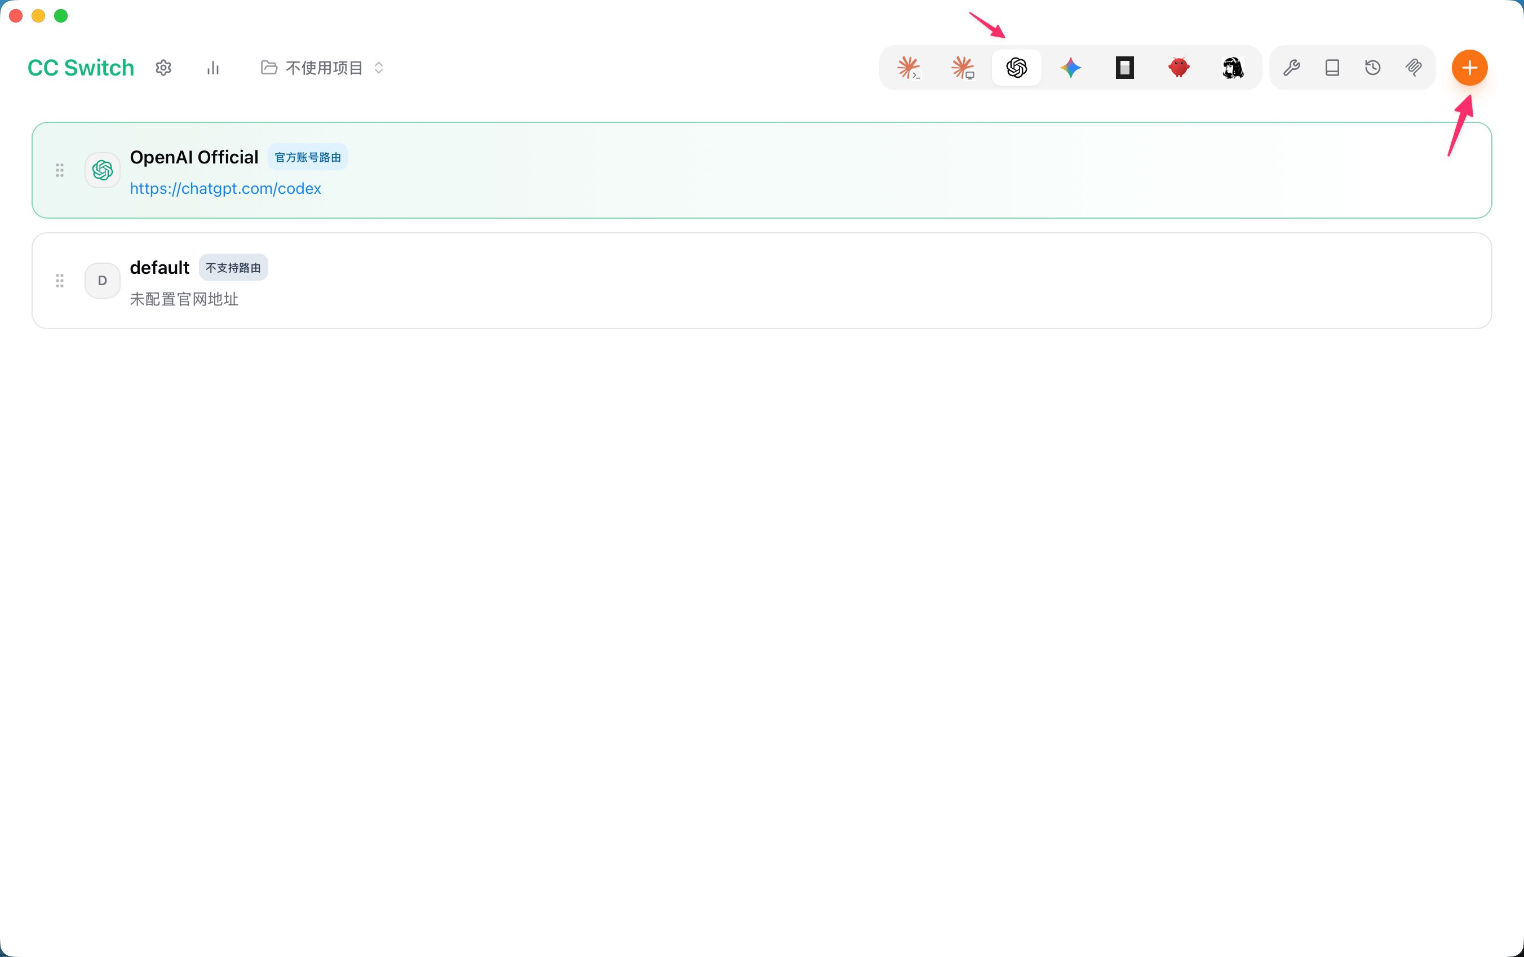Select the default provider name
The height and width of the screenshot is (957, 1524).
click(x=160, y=268)
